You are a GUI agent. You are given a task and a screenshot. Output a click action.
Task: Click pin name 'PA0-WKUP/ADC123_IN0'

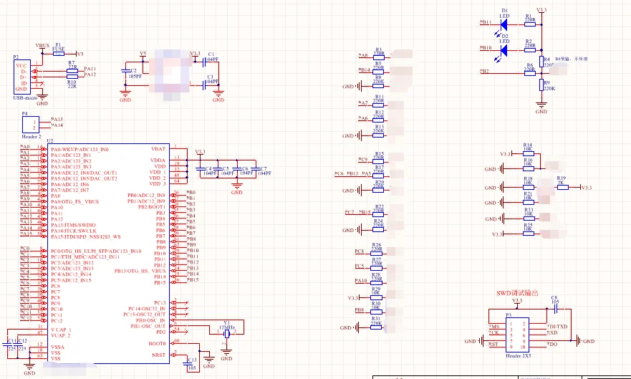click(x=80, y=149)
